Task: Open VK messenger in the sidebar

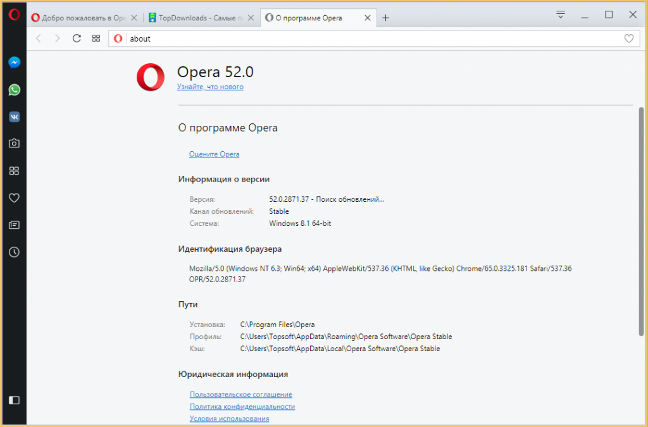Action: (14, 117)
